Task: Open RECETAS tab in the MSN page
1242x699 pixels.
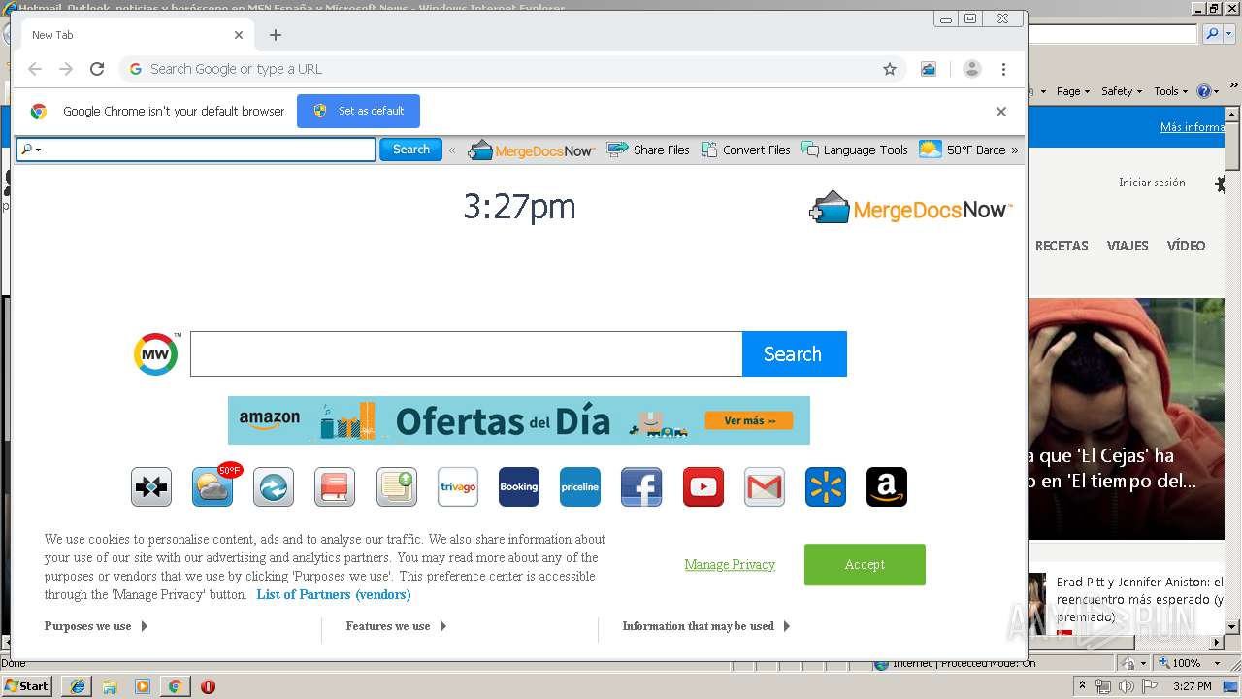Action: tap(1062, 246)
